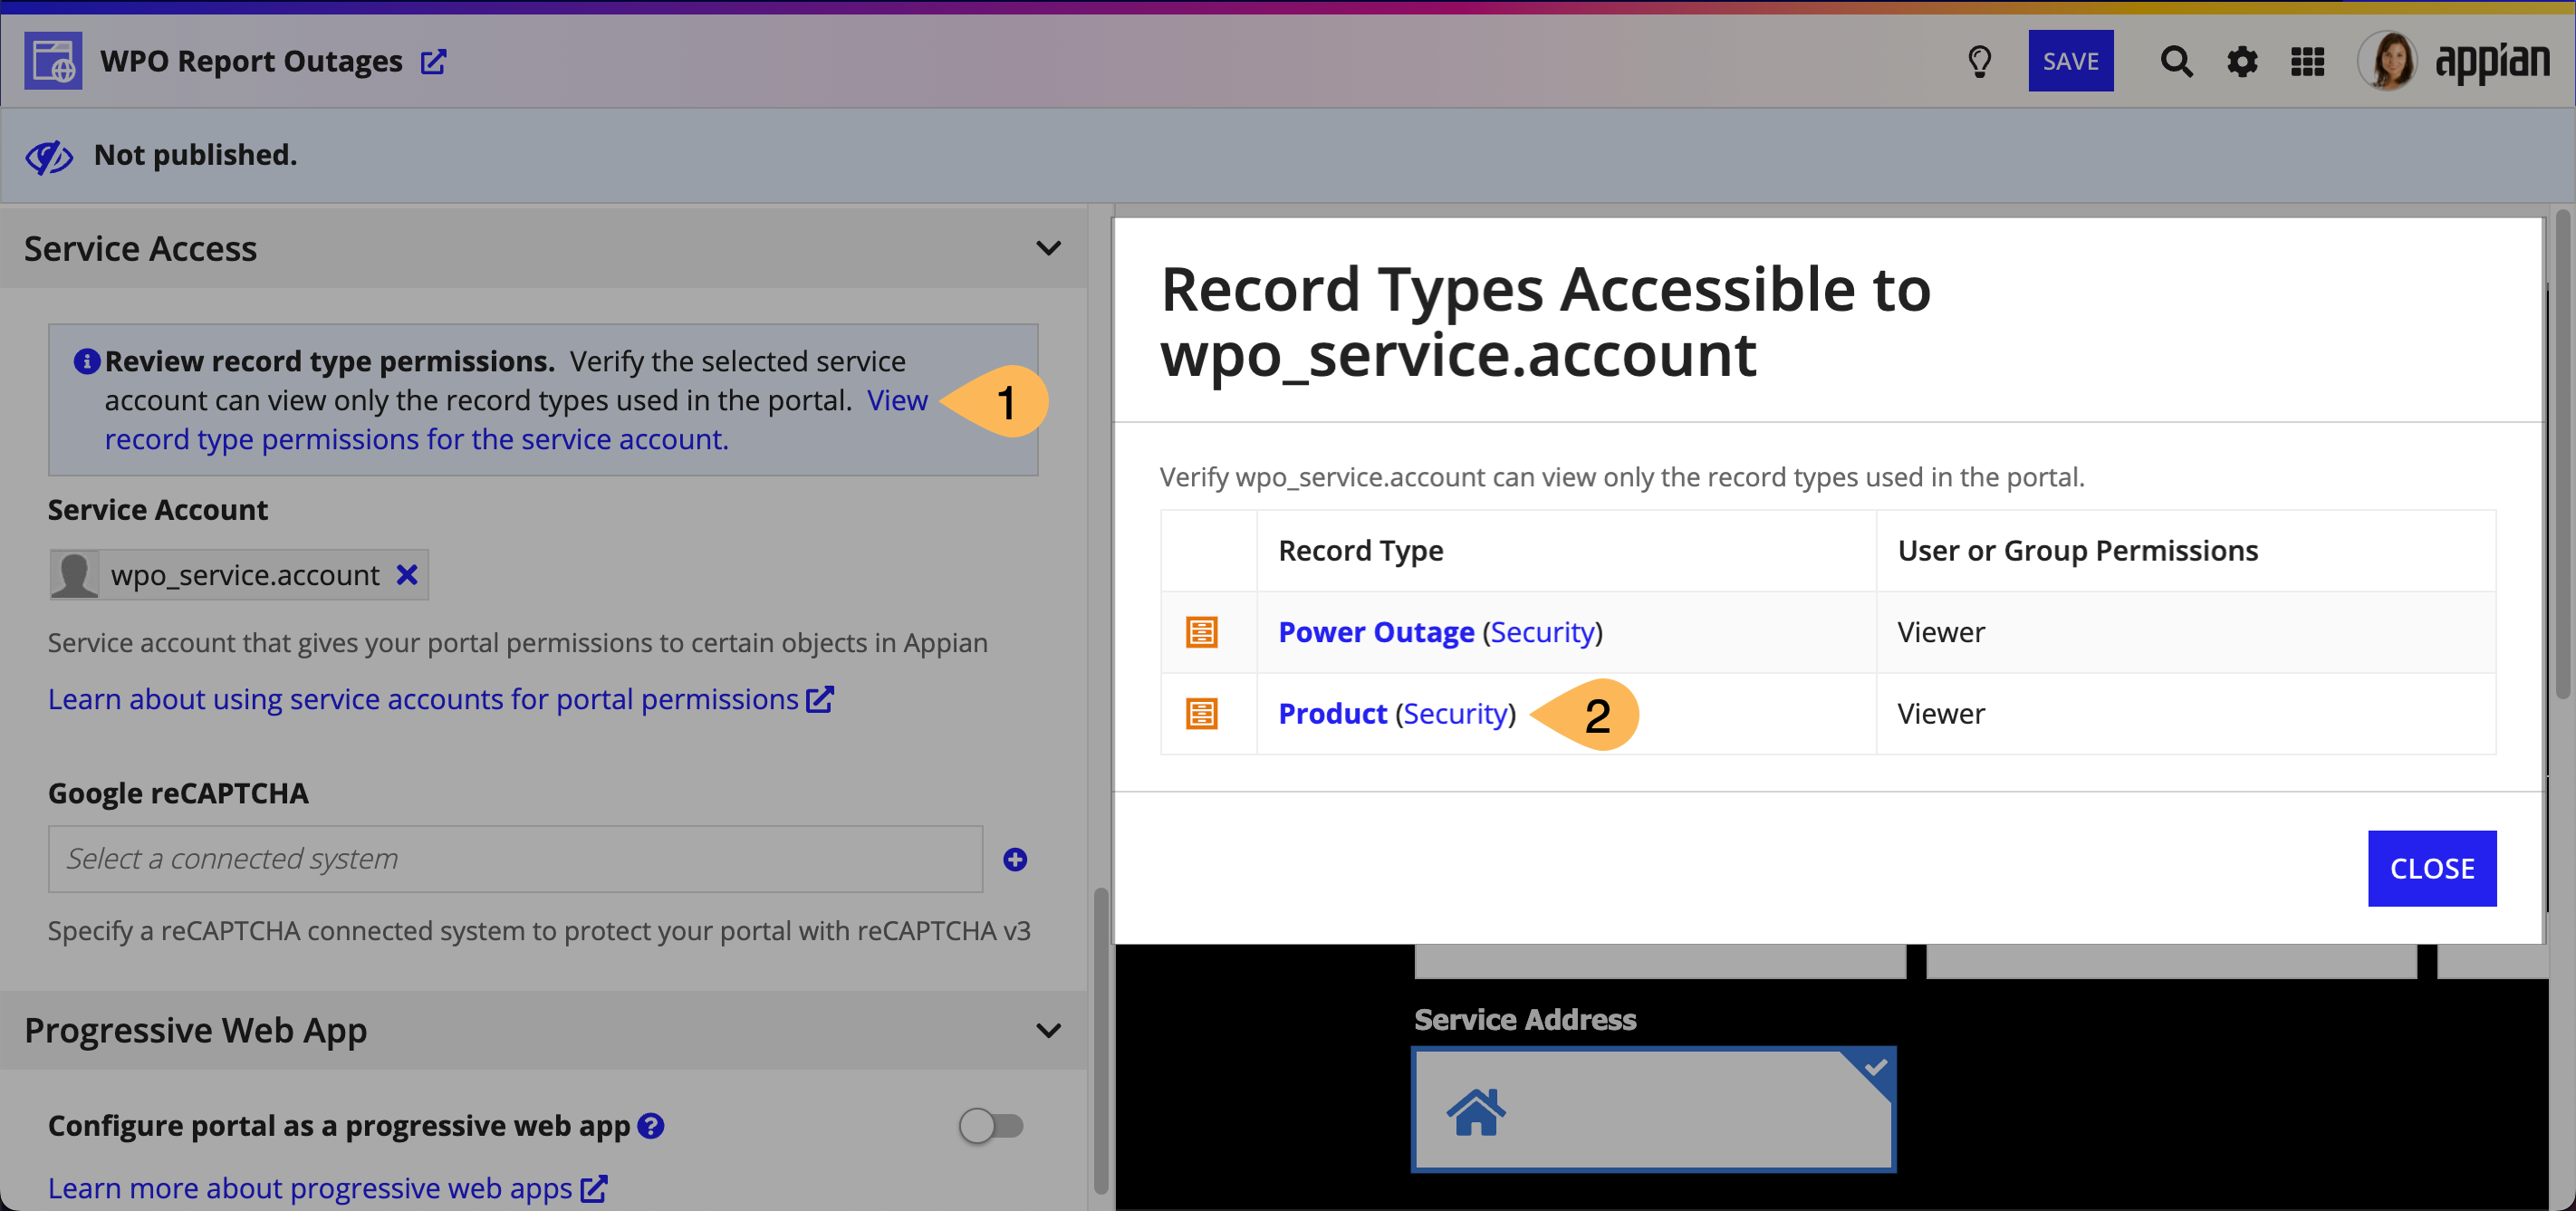Image resolution: width=2576 pixels, height=1211 pixels.
Task: Click the info icon in review banner
Action: (87, 361)
